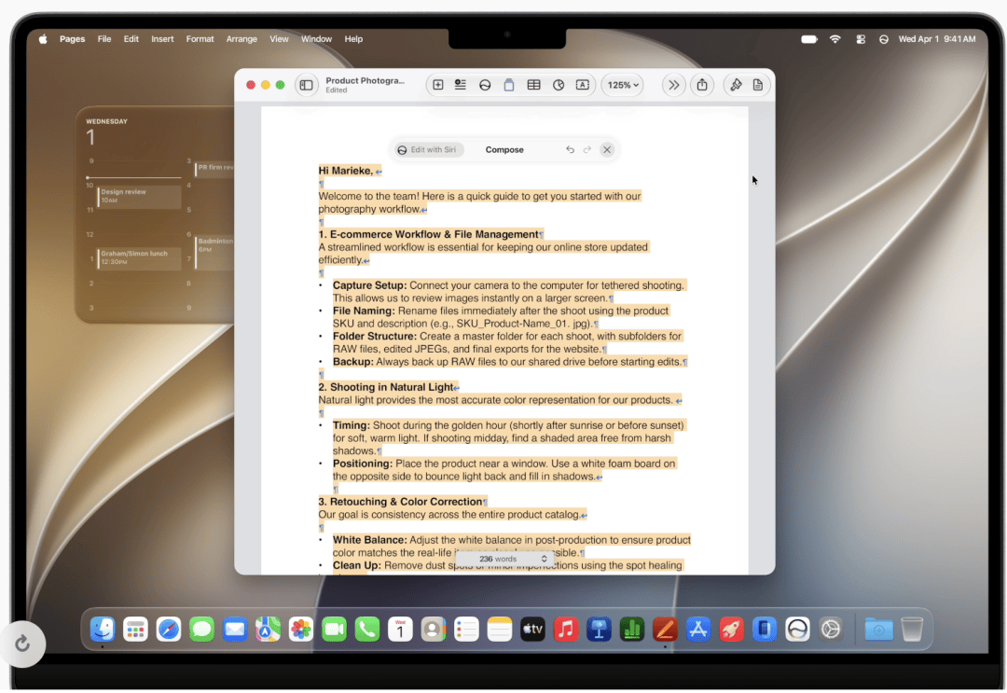
Task: Open Maps from the Dock
Action: click(268, 630)
